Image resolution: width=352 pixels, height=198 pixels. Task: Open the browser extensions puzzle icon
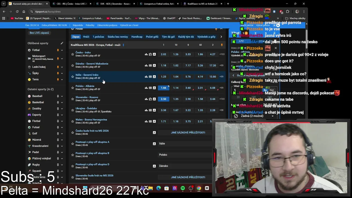[x=287, y=12]
